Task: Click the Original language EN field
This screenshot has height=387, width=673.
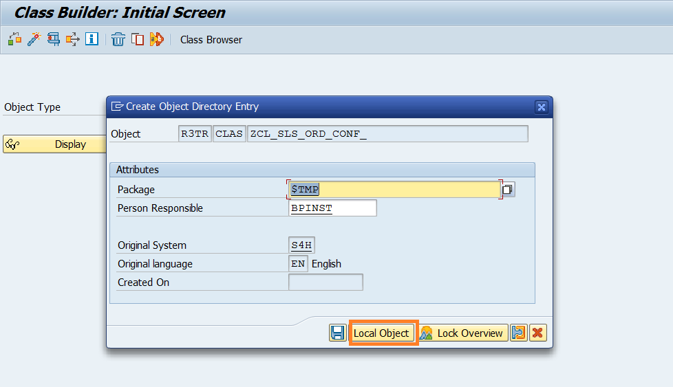Action: tap(298, 264)
